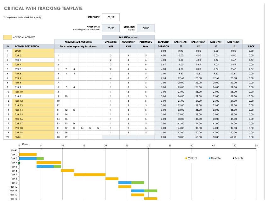Select the Task 18 activity description cell
This screenshot has height=203, width=269.
tap(33, 128)
